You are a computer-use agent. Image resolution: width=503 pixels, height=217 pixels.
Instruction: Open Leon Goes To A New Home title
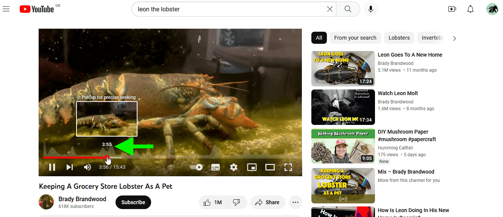click(410, 55)
